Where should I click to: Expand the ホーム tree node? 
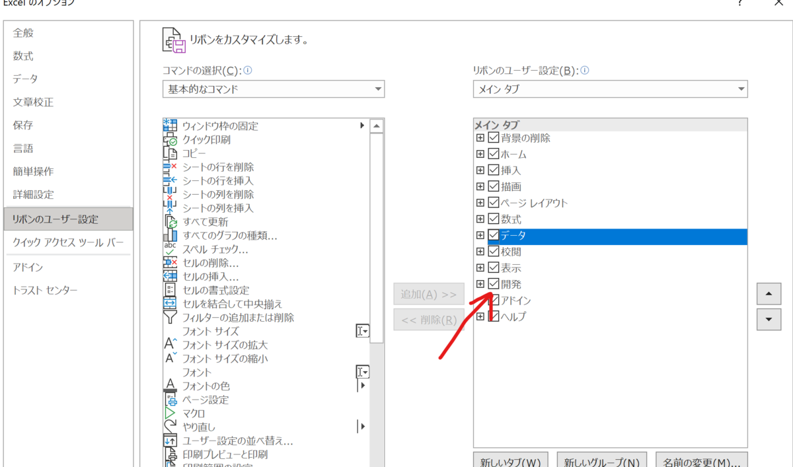click(480, 154)
